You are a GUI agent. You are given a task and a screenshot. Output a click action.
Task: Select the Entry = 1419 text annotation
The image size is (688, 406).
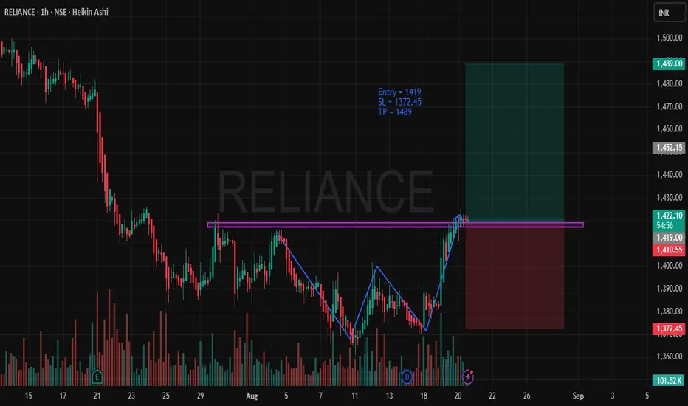[399, 92]
